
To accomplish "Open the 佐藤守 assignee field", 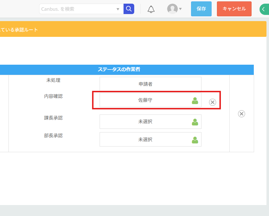I will (145, 100).
